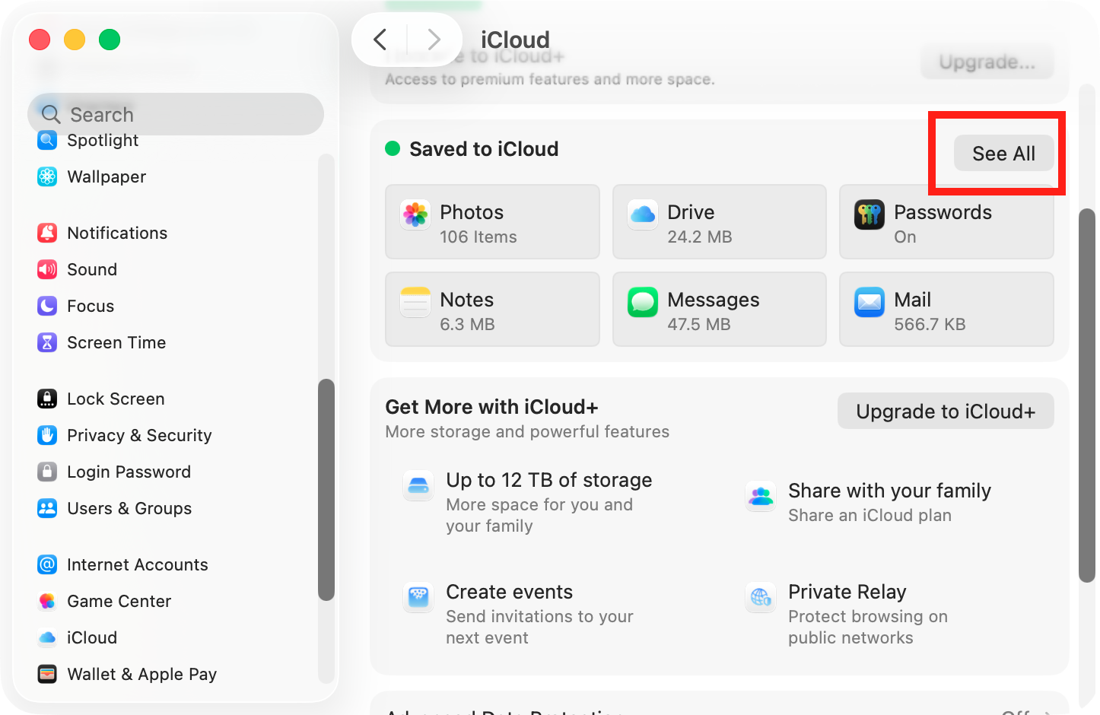Select the Share with your family icon
This screenshot has height=715, width=1100.
coord(761,496)
